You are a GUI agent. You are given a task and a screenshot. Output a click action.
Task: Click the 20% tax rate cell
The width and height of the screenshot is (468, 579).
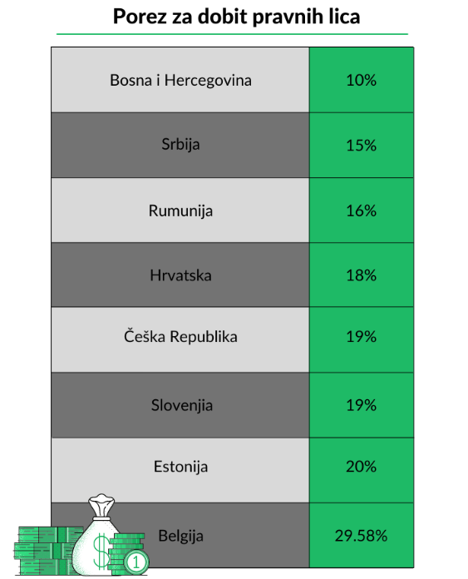(x=362, y=471)
